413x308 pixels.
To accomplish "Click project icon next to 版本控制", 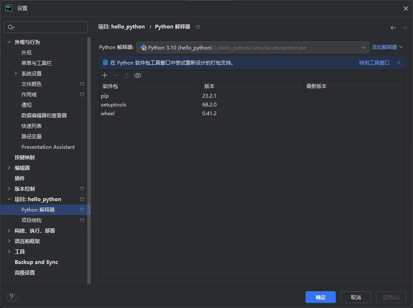I will 82,189.
